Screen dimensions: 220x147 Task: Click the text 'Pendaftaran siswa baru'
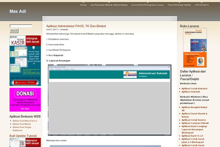pos(59,39)
